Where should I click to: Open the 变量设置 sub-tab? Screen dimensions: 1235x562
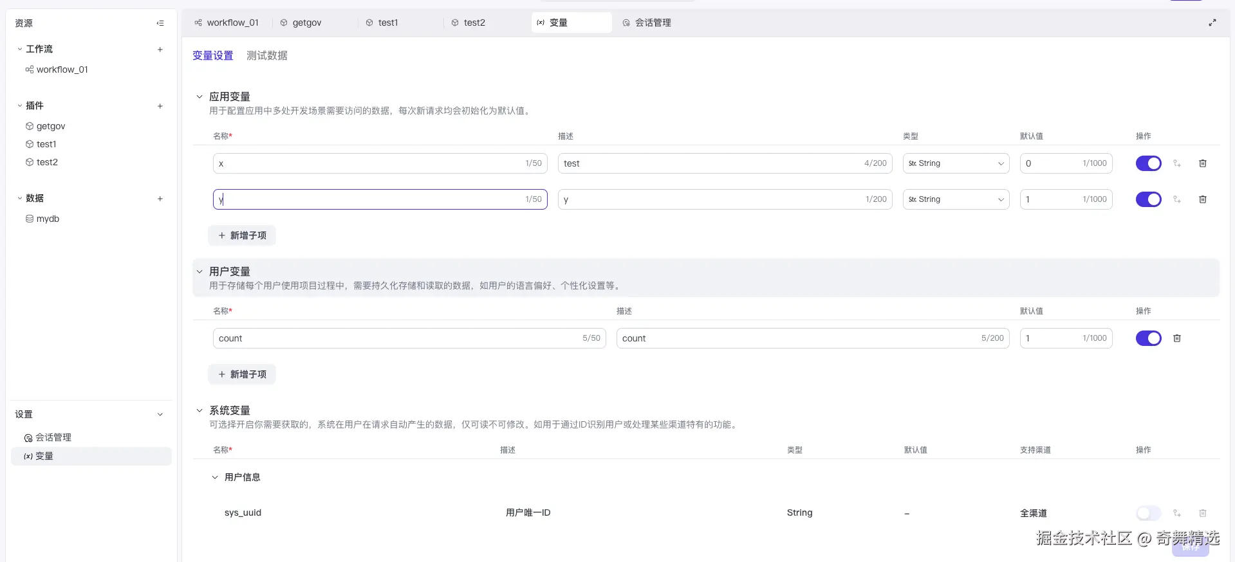coord(213,55)
